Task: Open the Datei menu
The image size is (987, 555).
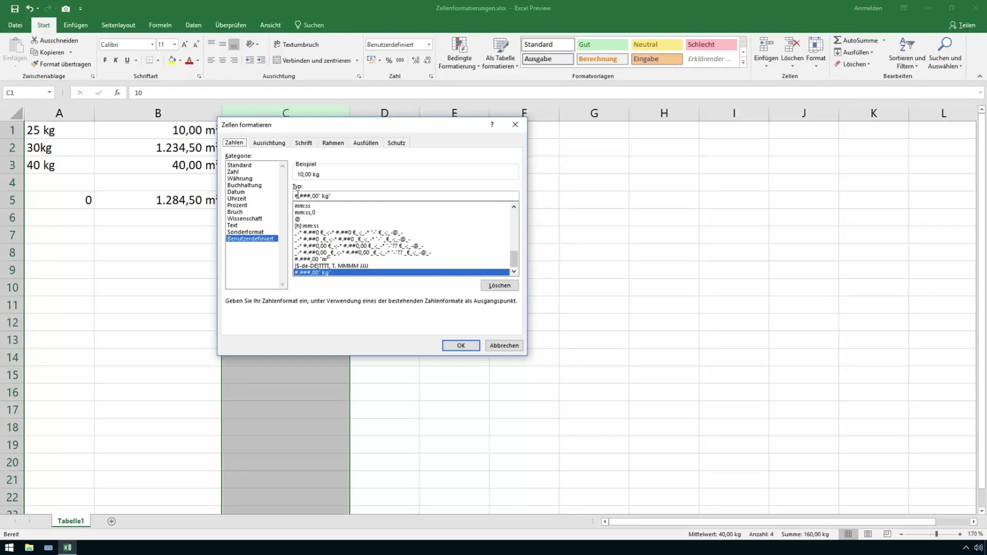Action: [15, 25]
